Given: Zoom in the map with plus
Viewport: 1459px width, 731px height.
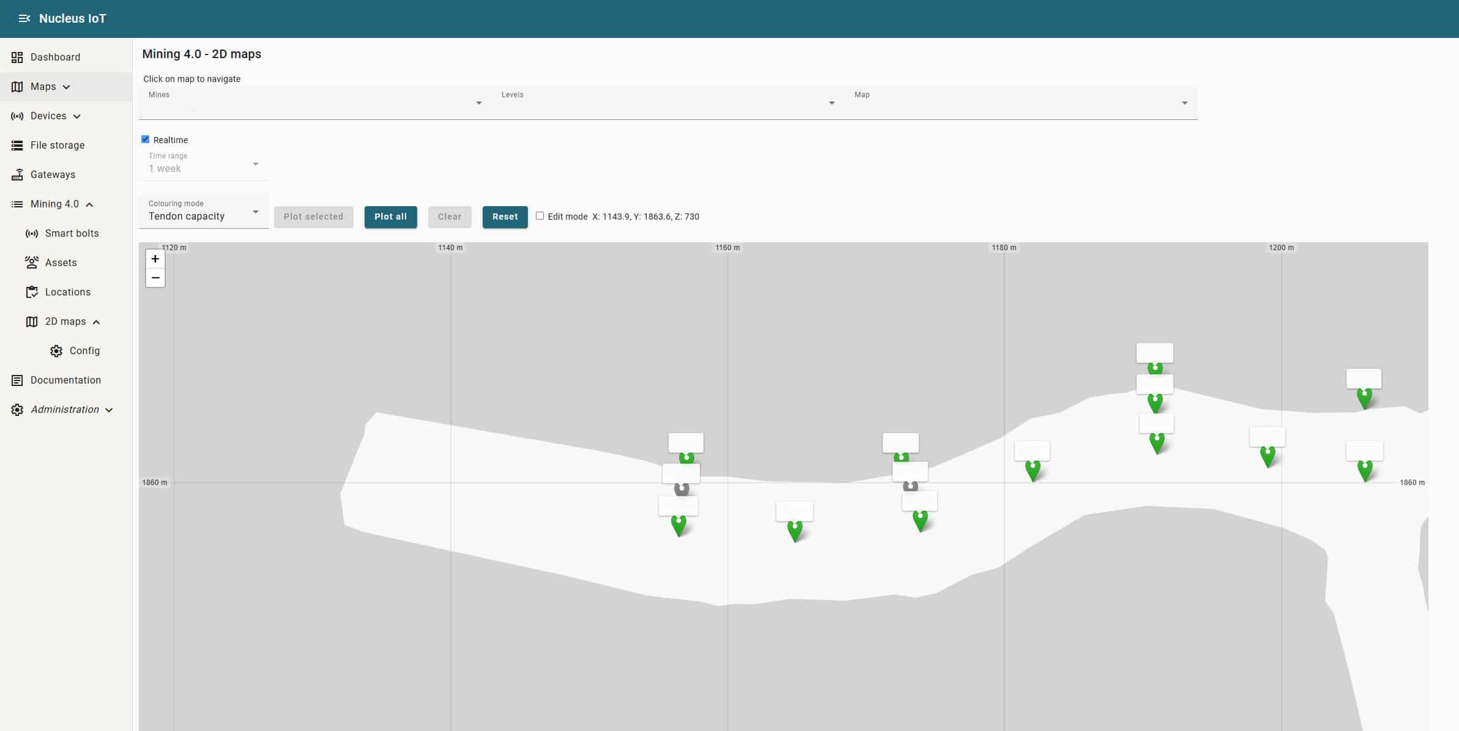Looking at the screenshot, I should pos(155,259).
